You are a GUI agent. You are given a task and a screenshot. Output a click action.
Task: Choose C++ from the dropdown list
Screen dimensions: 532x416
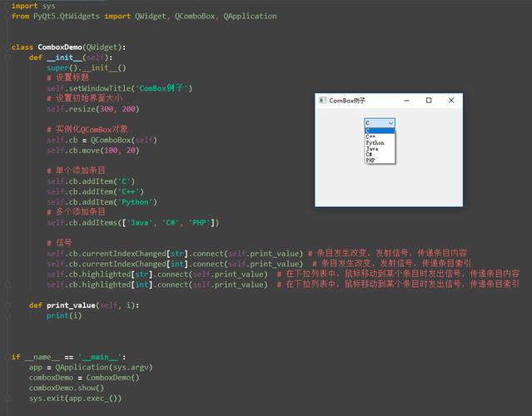coord(380,136)
